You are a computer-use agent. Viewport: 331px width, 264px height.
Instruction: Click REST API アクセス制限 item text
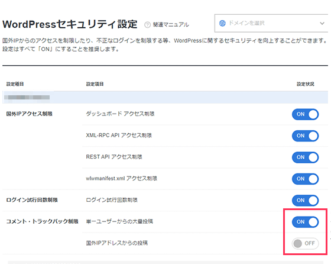click(114, 157)
